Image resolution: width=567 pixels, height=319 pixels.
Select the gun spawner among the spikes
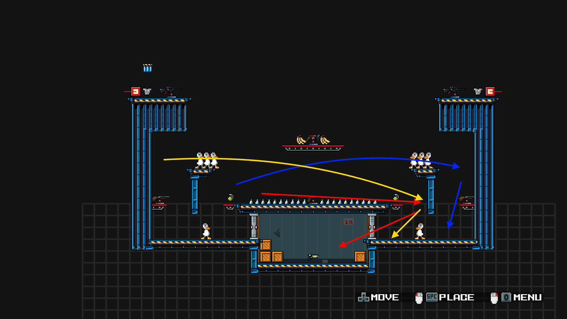coord(312,201)
